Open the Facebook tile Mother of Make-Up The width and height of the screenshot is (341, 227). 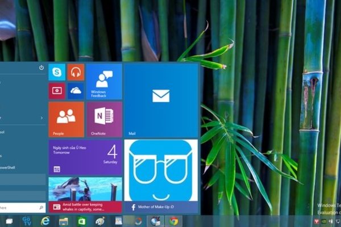[x=161, y=176]
